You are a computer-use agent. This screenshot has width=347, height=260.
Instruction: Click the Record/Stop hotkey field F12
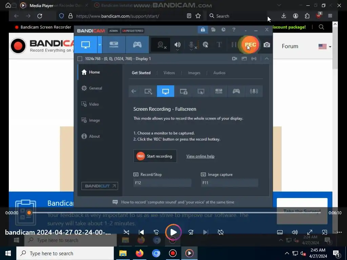pos(162,183)
